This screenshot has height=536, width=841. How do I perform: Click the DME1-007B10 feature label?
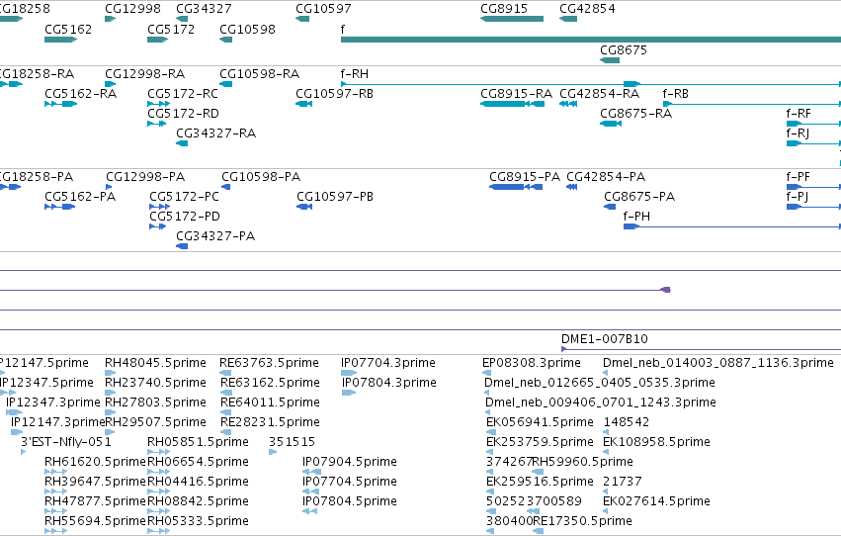[605, 339]
